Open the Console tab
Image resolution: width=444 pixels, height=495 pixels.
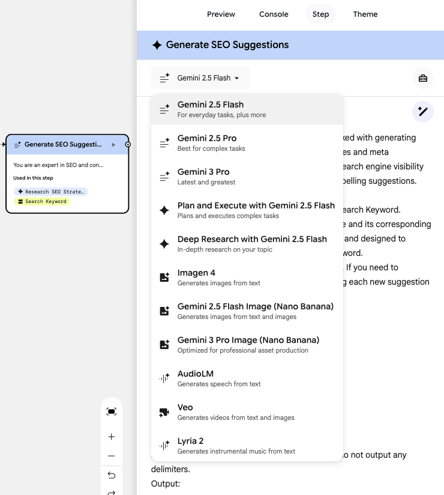(274, 14)
